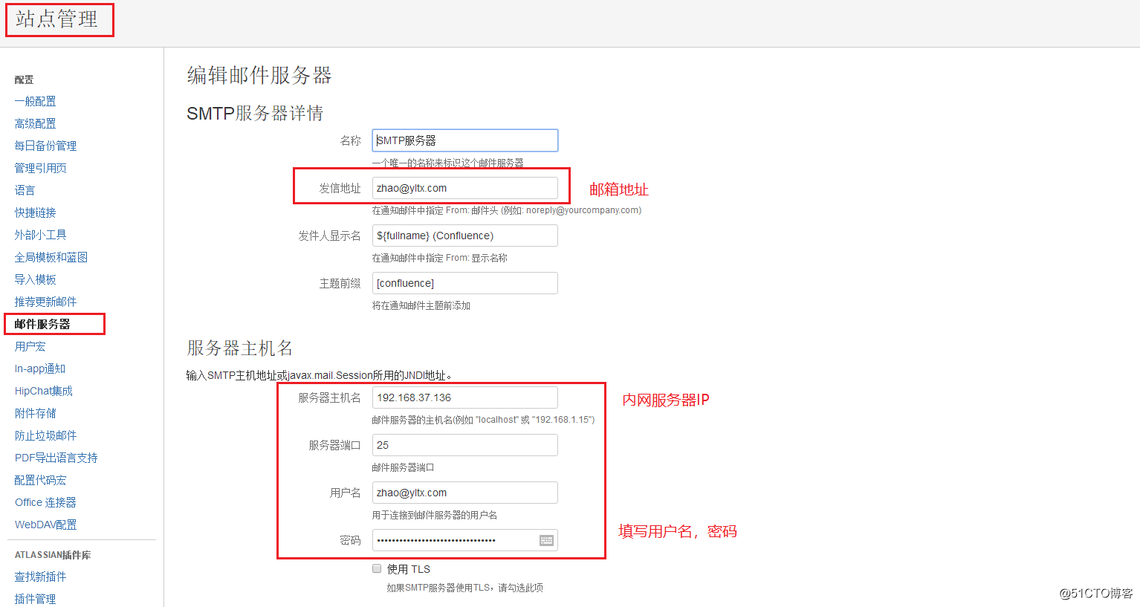Click the 配置 sidebar section header
Viewport: 1140px width, 607px height.
point(24,79)
